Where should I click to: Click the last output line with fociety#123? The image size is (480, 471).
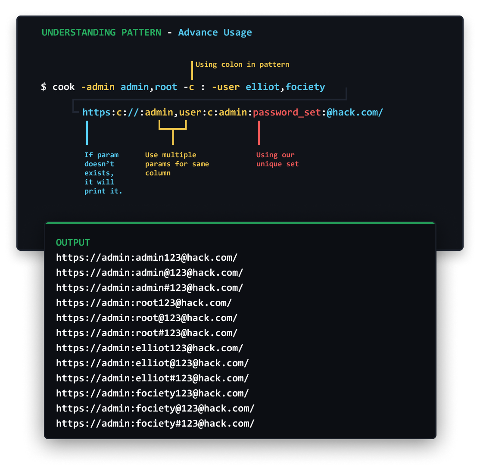[155, 423]
